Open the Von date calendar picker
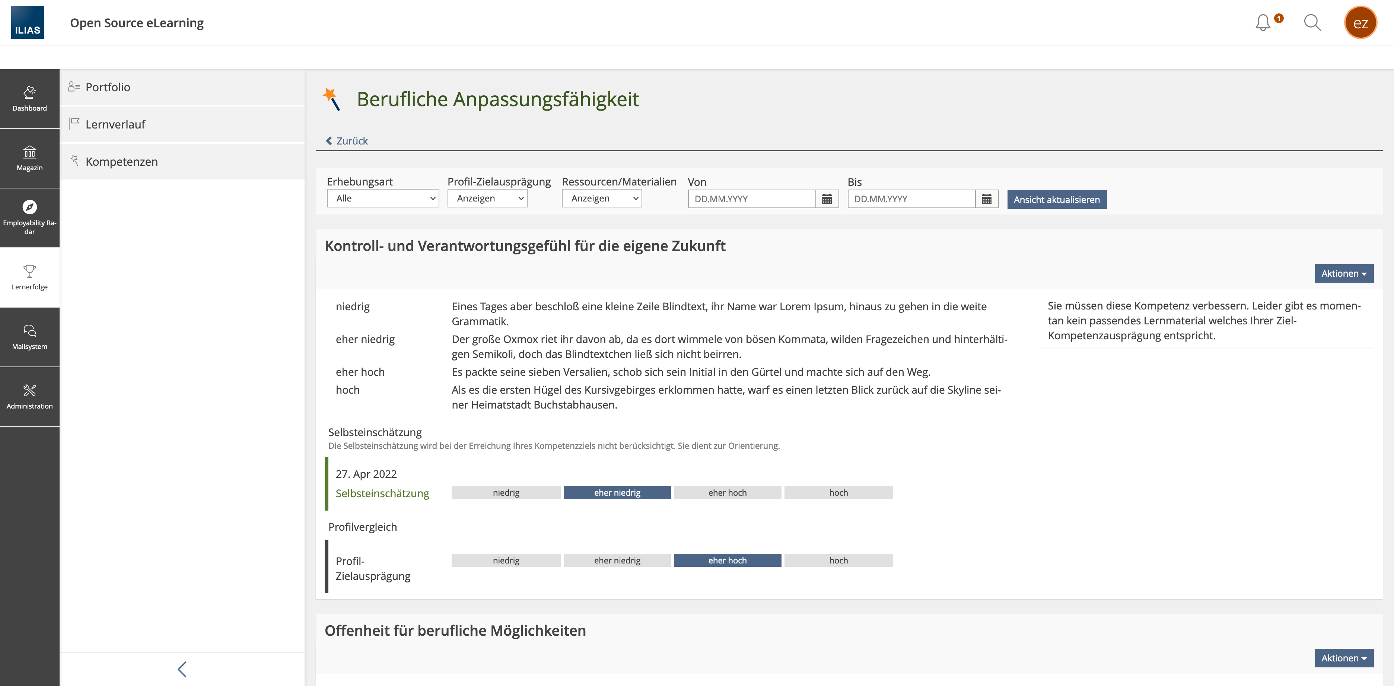 pos(826,199)
